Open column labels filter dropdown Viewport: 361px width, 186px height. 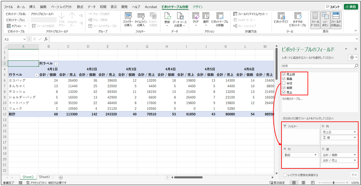click(57, 64)
